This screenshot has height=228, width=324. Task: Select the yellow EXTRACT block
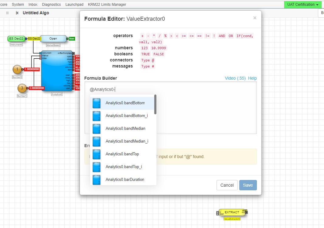point(232,212)
